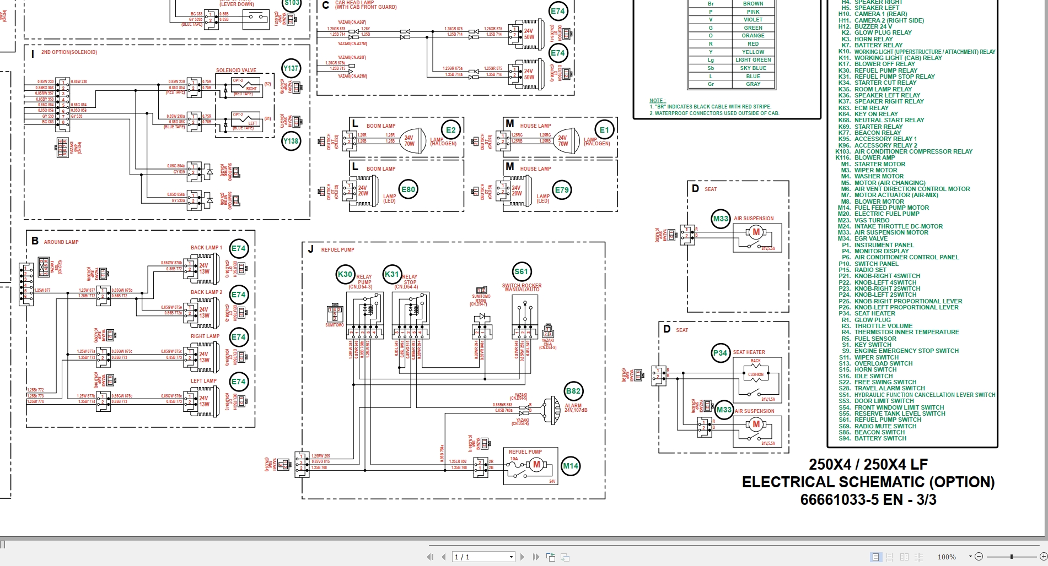Activate the previous-view history button

[551, 557]
